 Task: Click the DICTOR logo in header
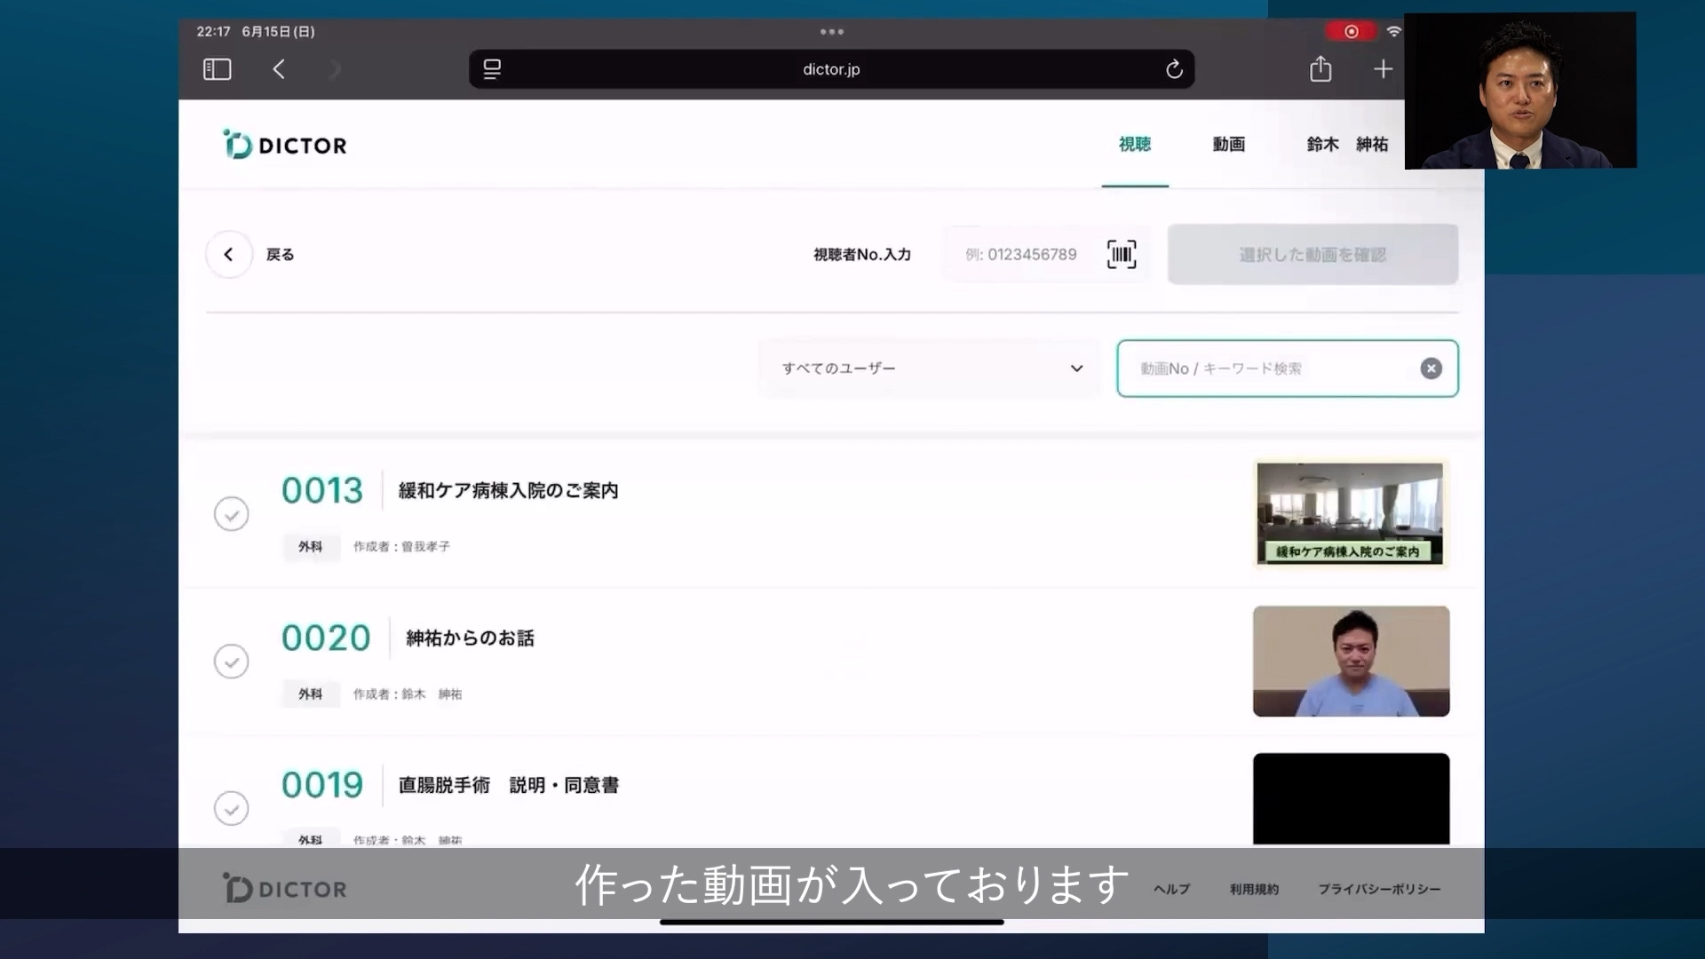(x=285, y=145)
